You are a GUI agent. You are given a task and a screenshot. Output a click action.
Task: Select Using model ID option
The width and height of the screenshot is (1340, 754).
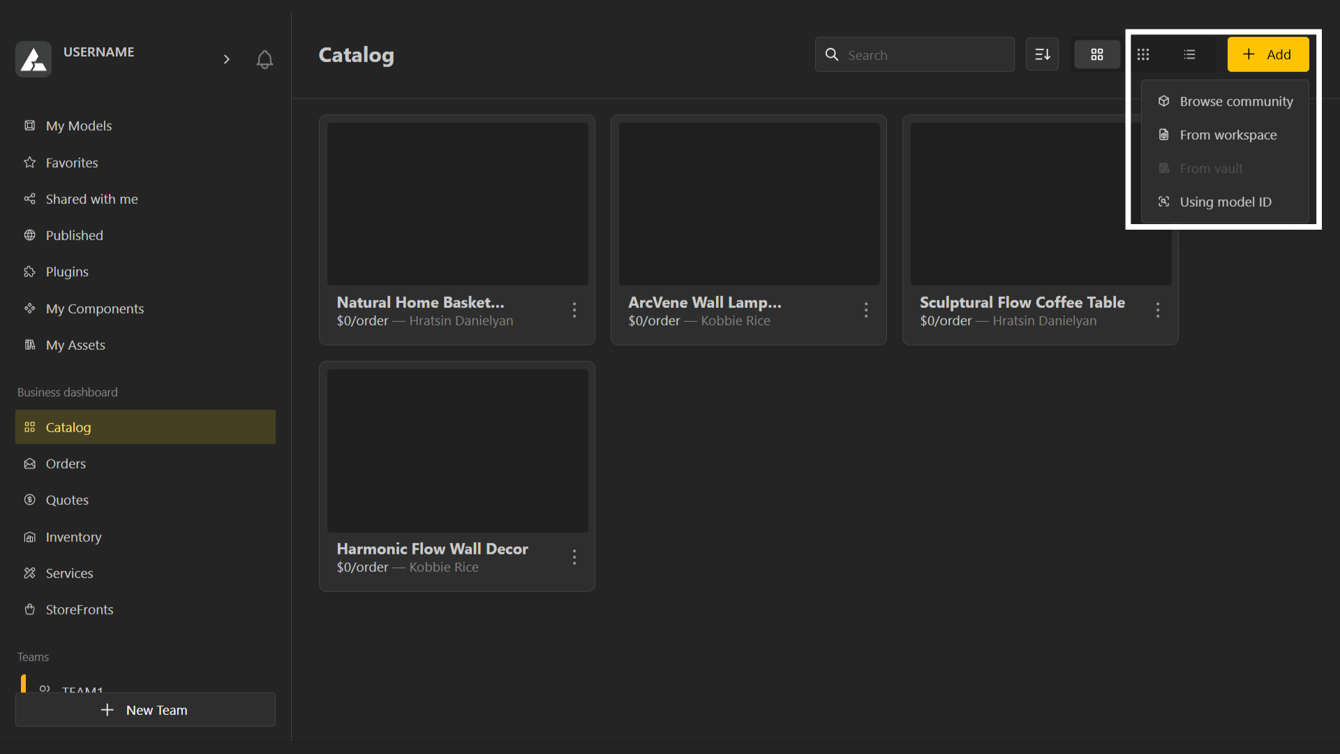[1225, 202]
